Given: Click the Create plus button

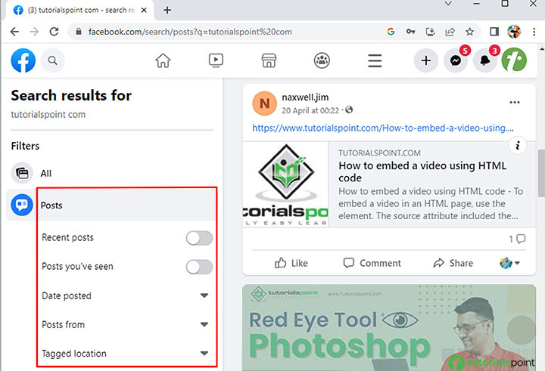Looking at the screenshot, I should tap(425, 60).
